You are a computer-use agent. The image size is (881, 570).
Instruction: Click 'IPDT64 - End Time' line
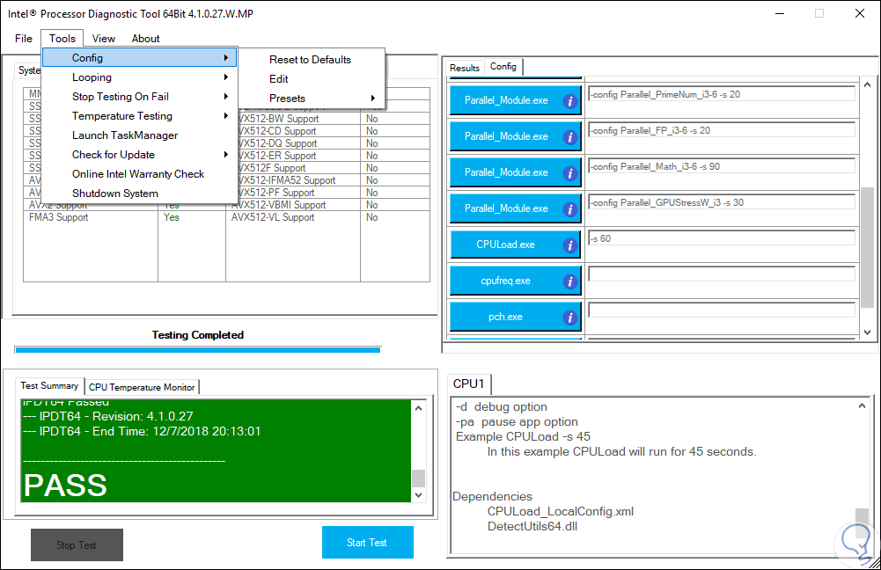[x=142, y=431]
